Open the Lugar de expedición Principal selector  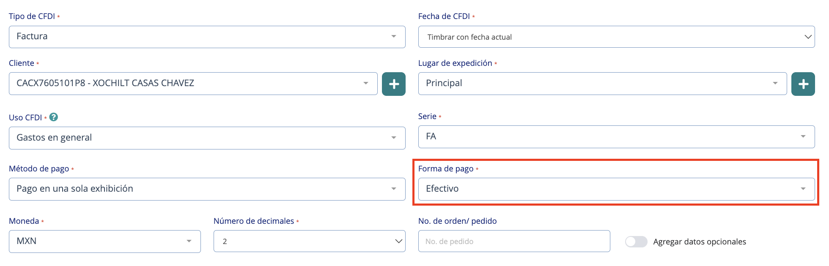coord(603,83)
